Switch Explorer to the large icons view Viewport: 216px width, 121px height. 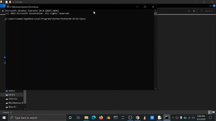(x=213, y=112)
